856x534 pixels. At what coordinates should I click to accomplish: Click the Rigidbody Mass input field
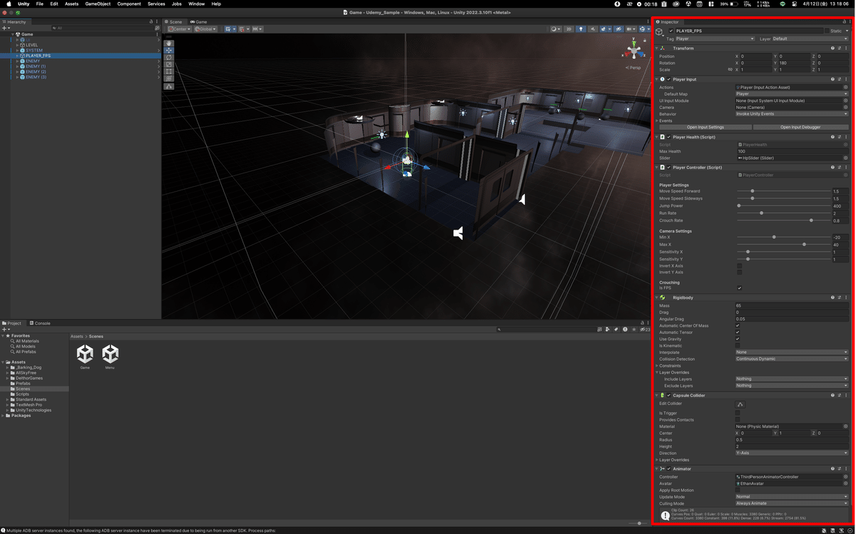(792, 306)
